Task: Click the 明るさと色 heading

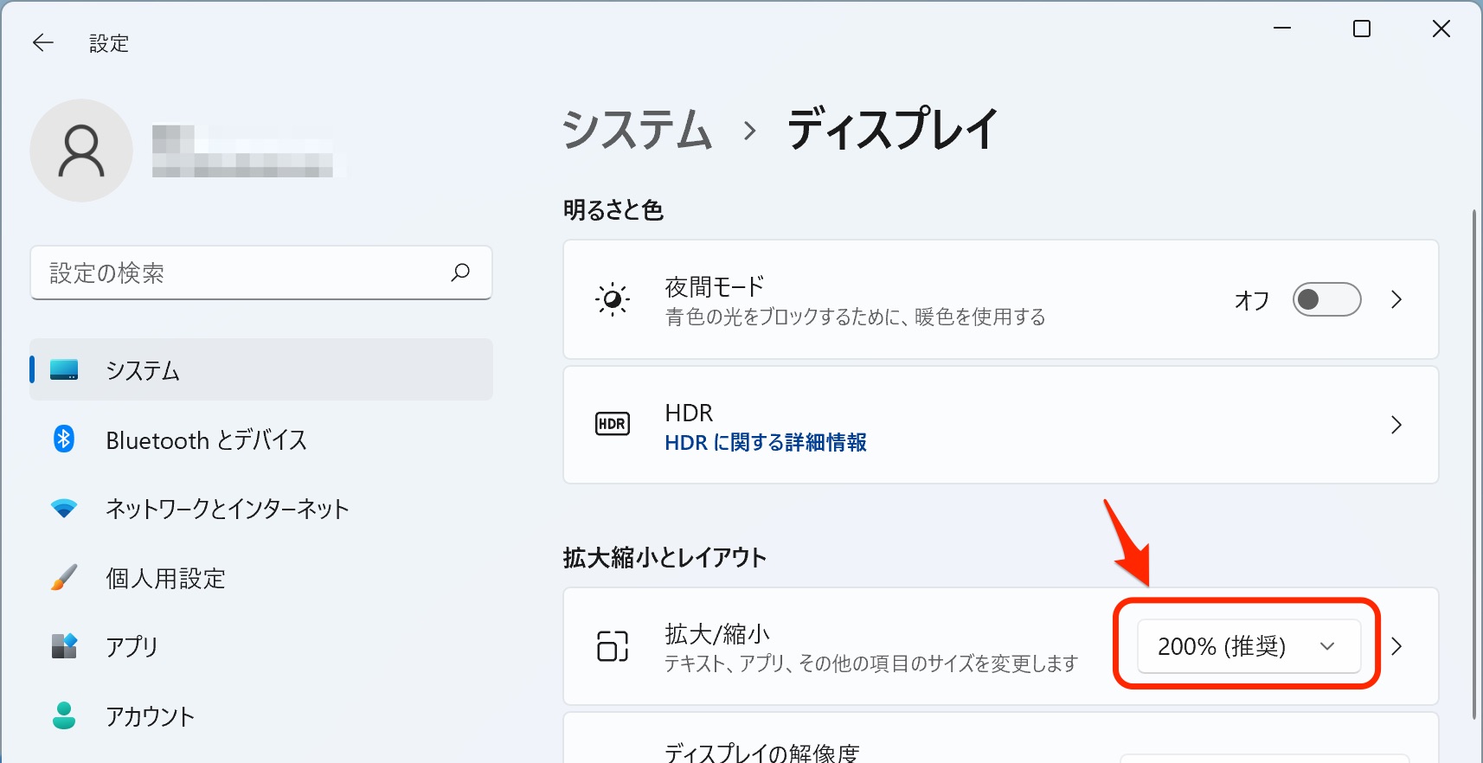Action: [613, 210]
